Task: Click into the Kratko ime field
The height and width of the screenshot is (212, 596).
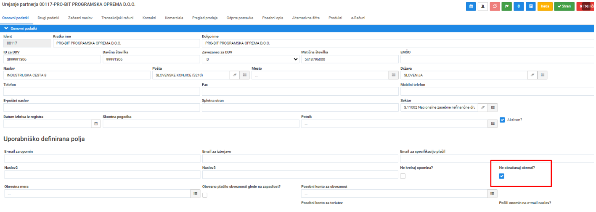Action: pos(126,43)
